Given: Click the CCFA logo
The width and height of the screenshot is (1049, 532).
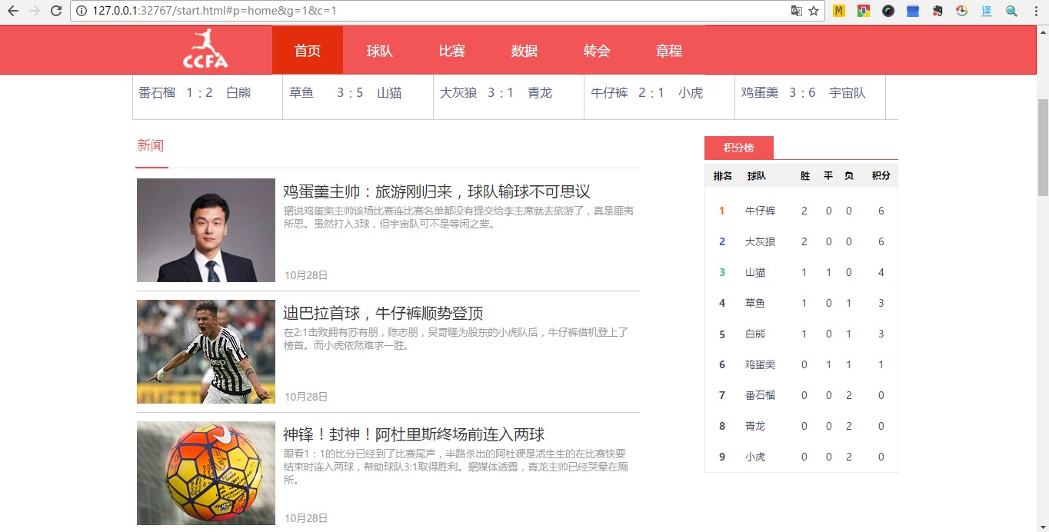Looking at the screenshot, I should coord(205,49).
